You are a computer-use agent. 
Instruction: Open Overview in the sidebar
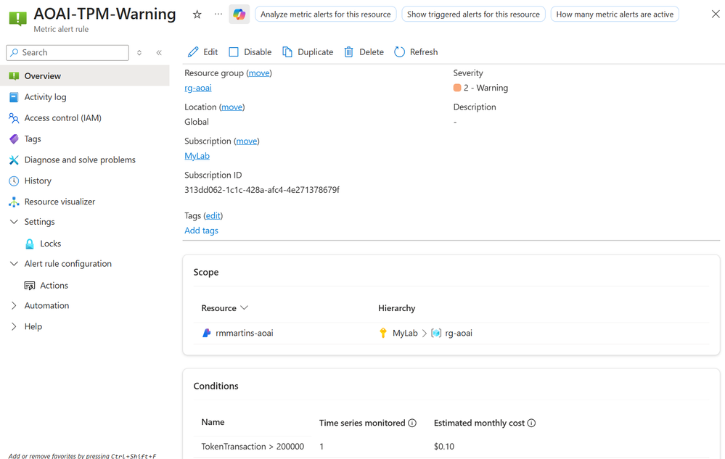click(x=85, y=75)
